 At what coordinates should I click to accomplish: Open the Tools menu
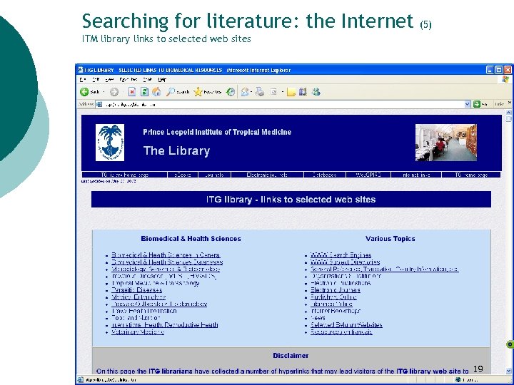(x=148, y=79)
